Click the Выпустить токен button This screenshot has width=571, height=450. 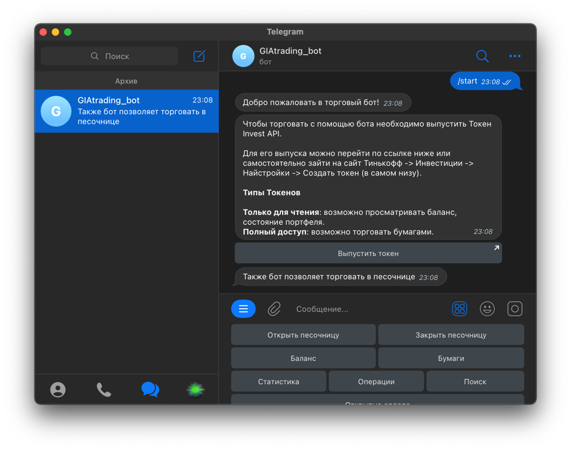368,253
